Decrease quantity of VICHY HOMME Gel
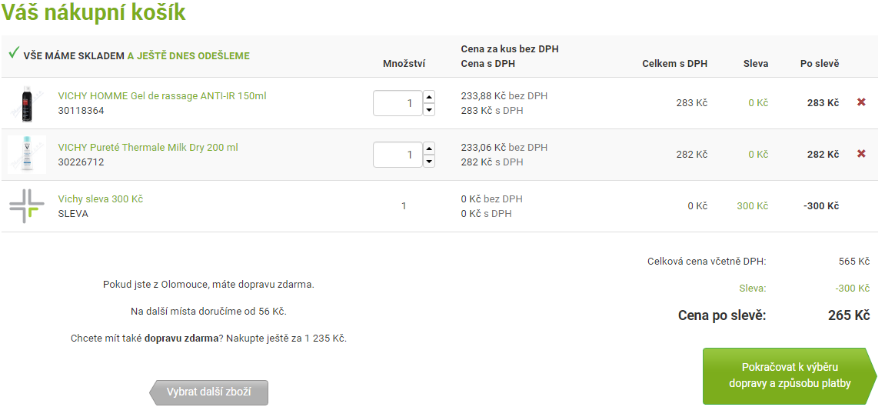Screen dimensions: 885x407 (429, 109)
